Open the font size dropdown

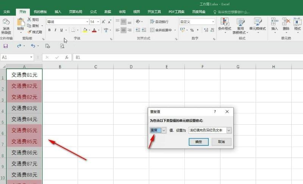(x=98, y=22)
